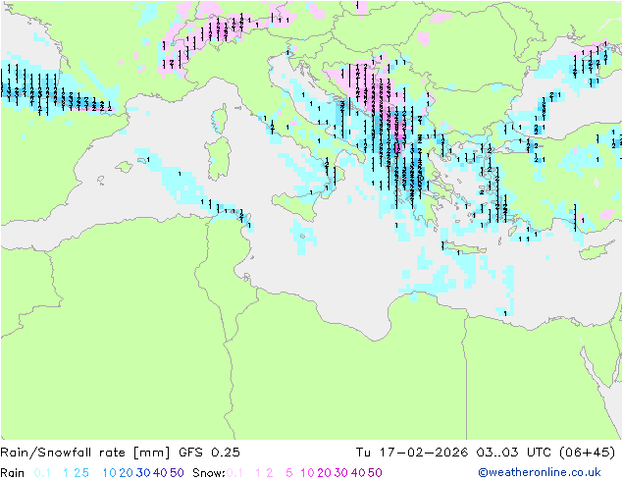Open the weatheronline.co.uk copyright link
This screenshot has width=622, height=481.
(x=540, y=472)
